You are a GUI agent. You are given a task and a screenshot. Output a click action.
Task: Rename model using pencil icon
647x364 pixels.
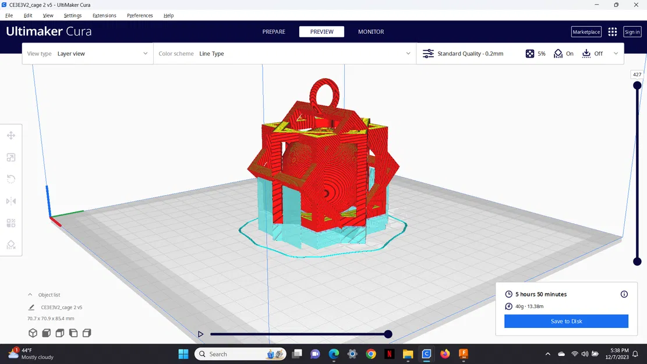pyautogui.click(x=31, y=308)
